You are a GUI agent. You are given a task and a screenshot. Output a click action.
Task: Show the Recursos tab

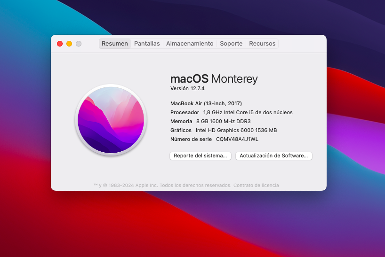pos(262,44)
